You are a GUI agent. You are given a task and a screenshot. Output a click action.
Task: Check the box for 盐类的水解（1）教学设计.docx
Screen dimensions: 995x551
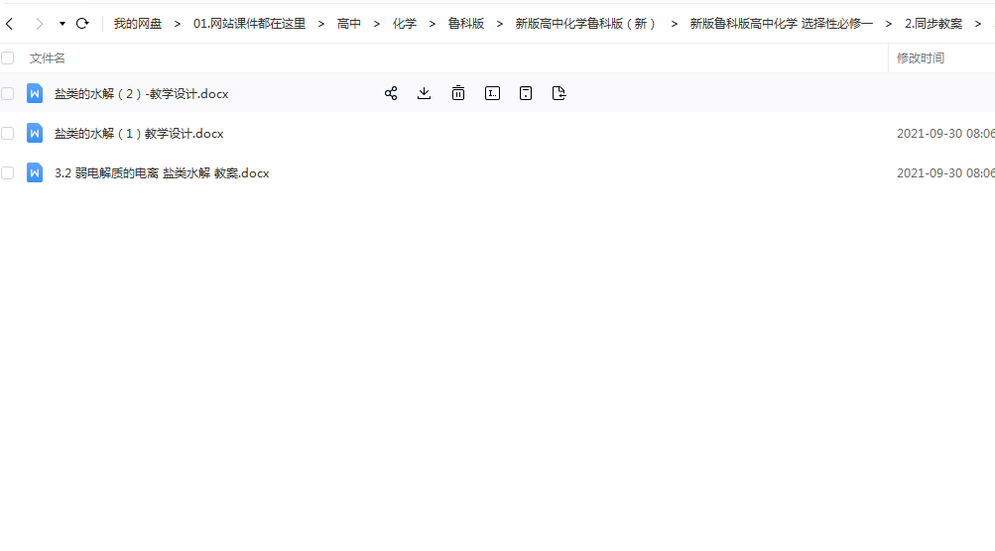[8, 133]
